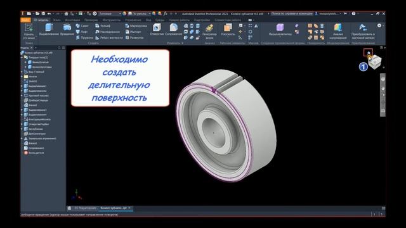Switch to the Управление ribbon tab
The width and height of the screenshot is (406, 228).
[x=133, y=20]
